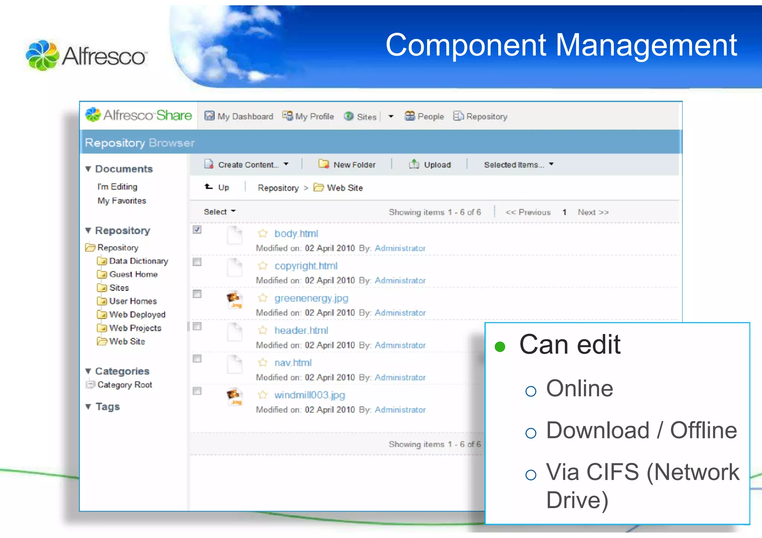This screenshot has width=762, height=538.
Task: Open the Sites dropdown arrow
Action: pos(391,116)
